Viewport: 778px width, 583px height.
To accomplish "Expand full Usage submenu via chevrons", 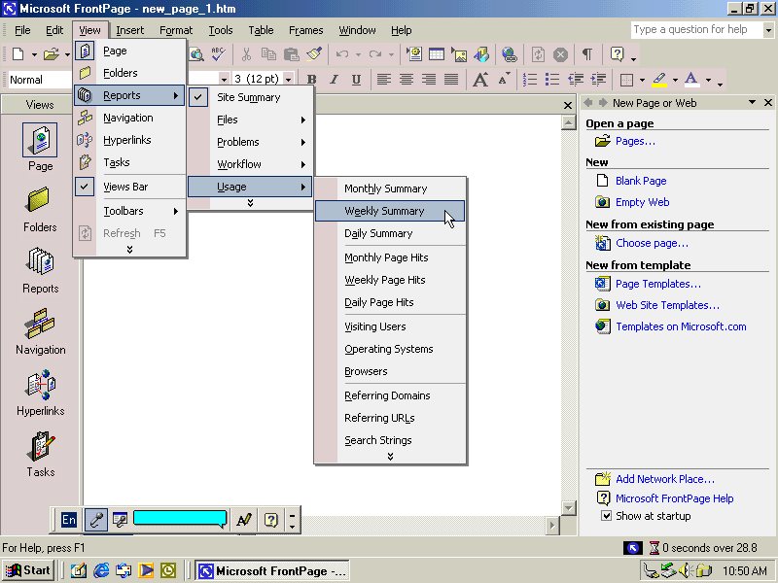I will point(391,457).
